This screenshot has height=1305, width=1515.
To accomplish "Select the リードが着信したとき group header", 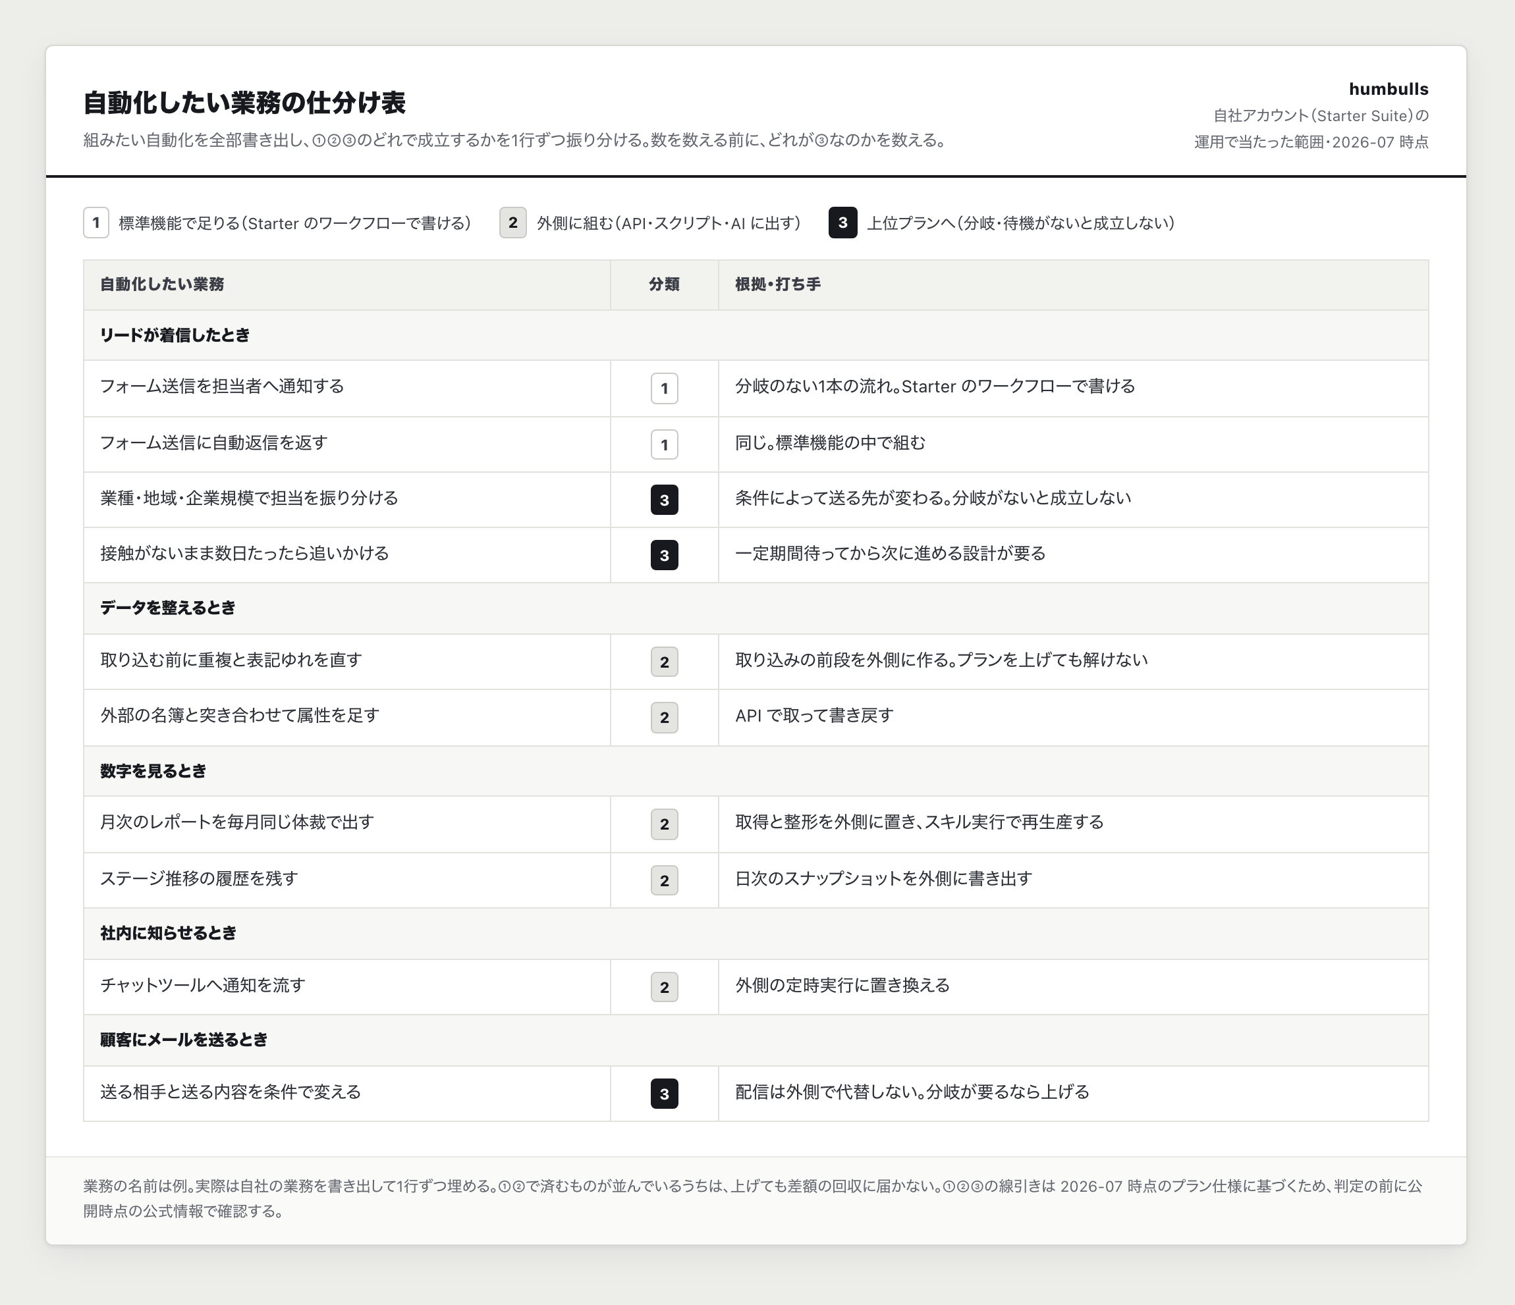I will 756,335.
